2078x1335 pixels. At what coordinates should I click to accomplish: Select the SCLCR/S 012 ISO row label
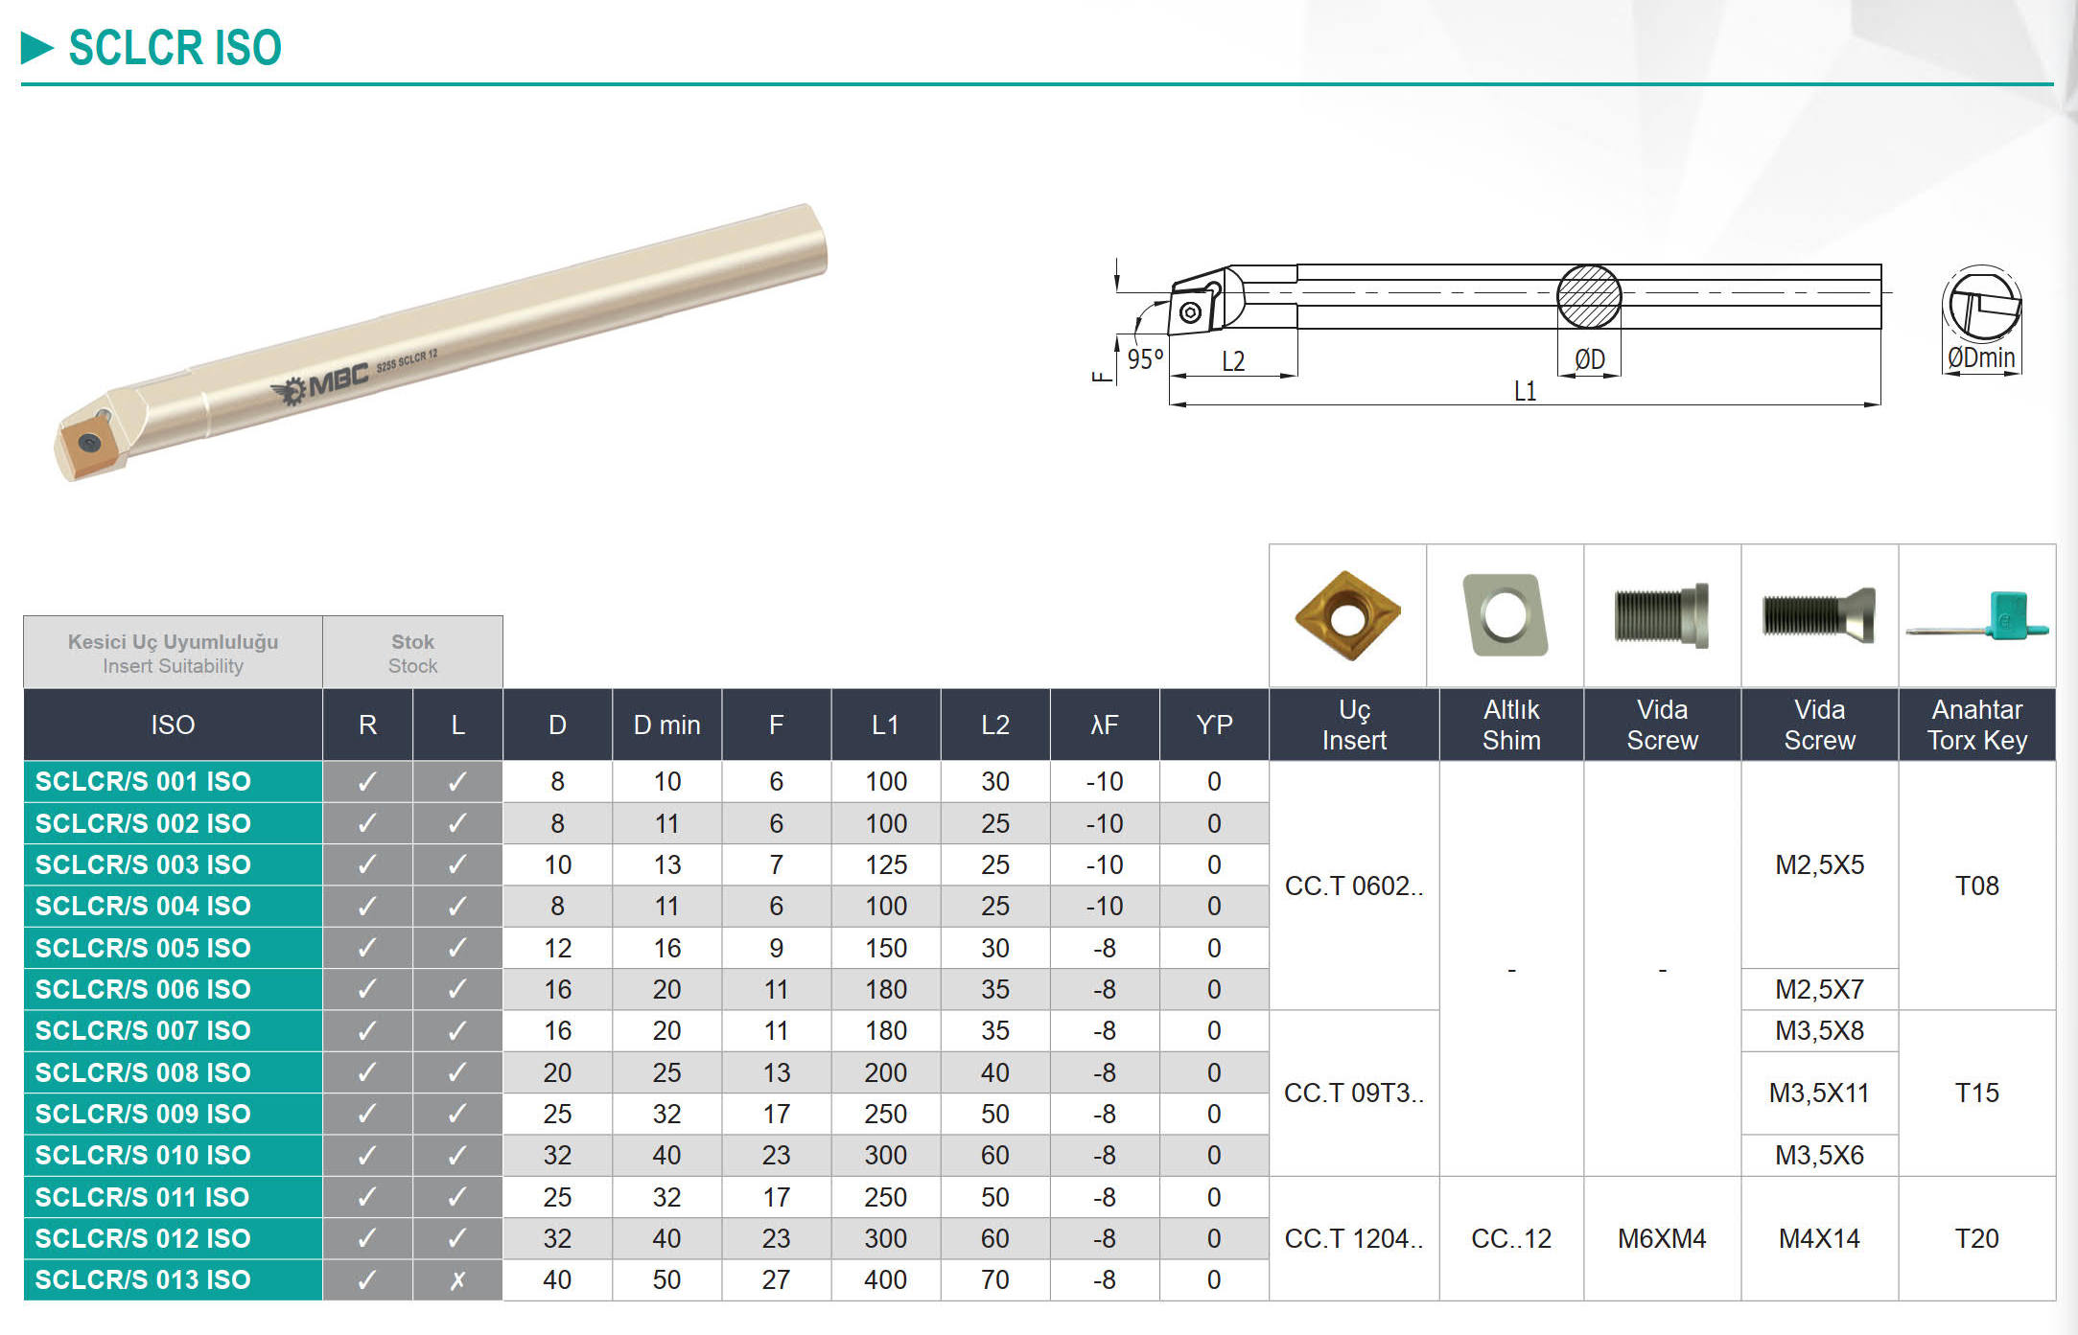(143, 1238)
